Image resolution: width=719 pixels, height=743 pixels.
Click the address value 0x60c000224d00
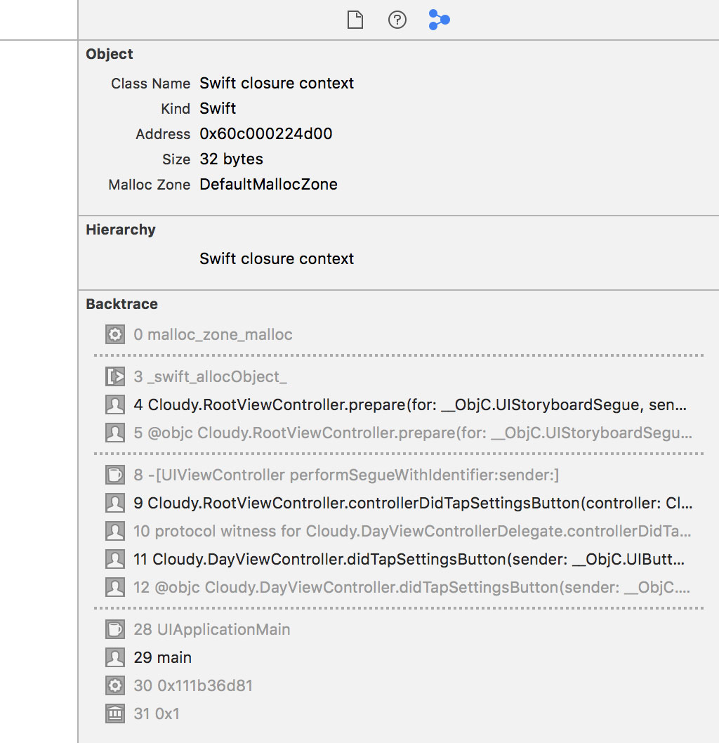click(266, 134)
